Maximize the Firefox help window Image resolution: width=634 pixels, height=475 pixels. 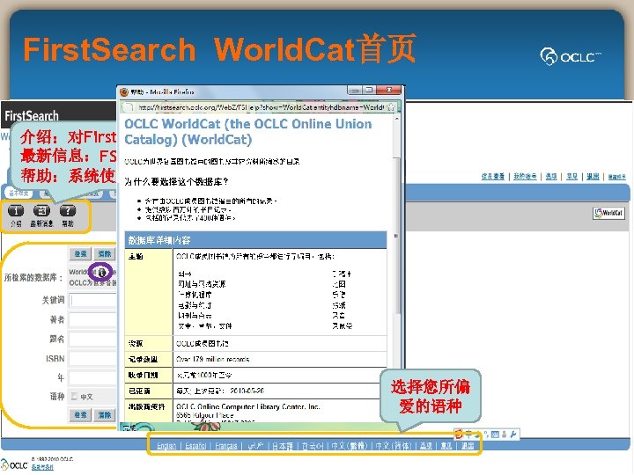click(x=369, y=91)
